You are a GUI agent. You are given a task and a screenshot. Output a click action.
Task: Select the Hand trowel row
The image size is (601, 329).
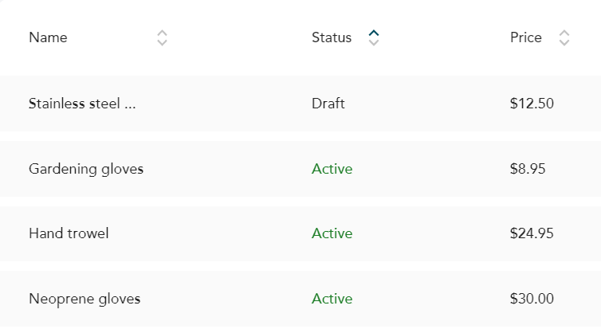[x=300, y=233]
